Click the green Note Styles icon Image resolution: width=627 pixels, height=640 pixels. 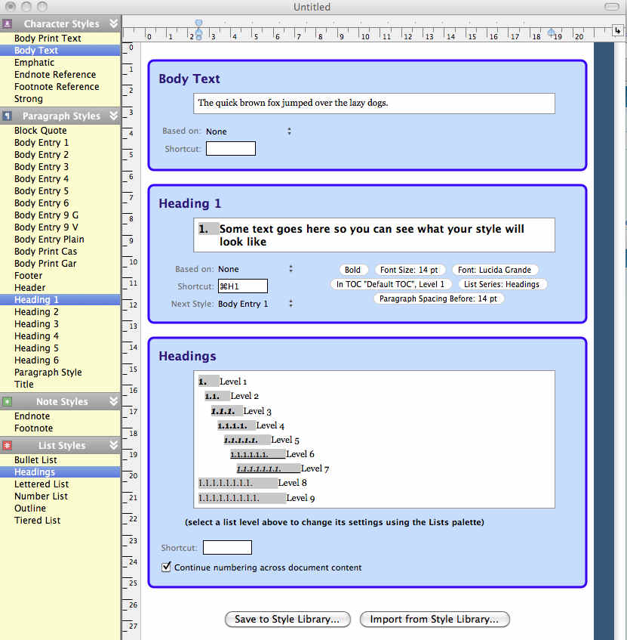(x=8, y=401)
